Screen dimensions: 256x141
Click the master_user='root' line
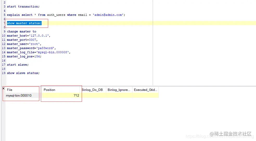(x=24, y=44)
